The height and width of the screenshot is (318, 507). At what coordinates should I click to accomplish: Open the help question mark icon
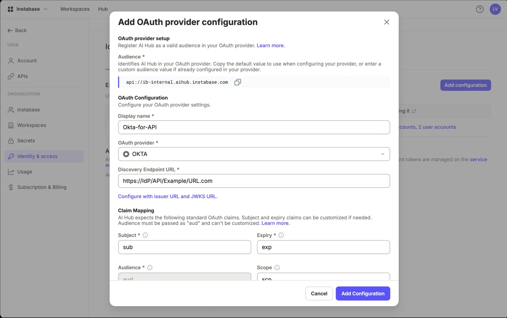[x=480, y=9]
